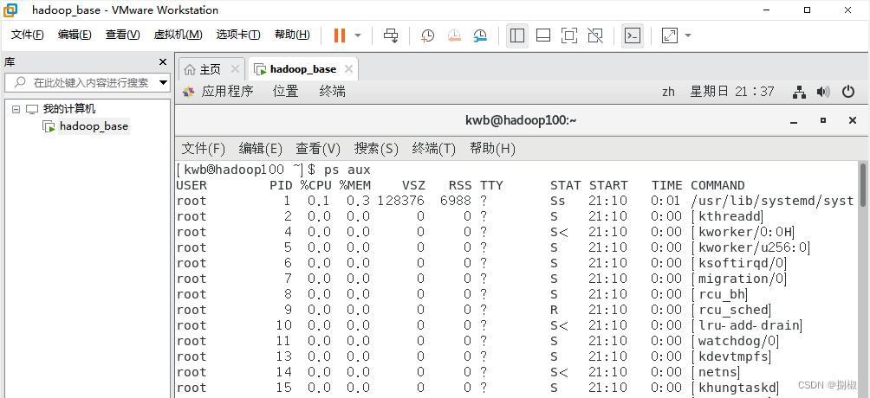Image resolution: width=870 pixels, height=398 pixels.
Task: Click the /usr/lib/systemd/syst command entry
Action: click(772, 201)
